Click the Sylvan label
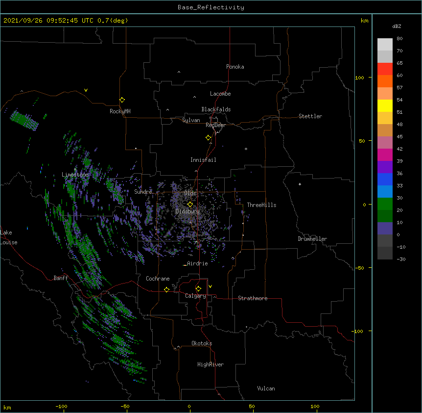Viewport: 422px width, 413px height. (x=191, y=120)
